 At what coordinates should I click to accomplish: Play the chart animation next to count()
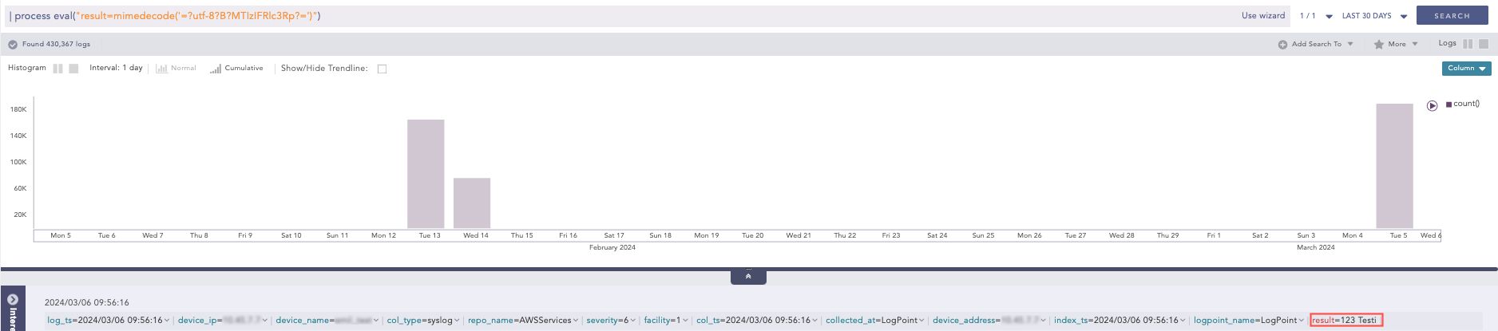[1432, 105]
